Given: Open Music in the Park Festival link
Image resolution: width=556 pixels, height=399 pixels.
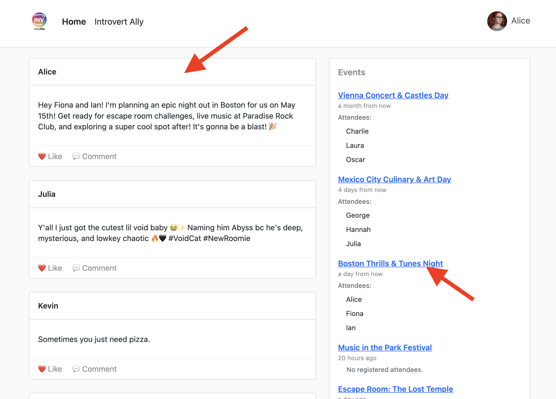Looking at the screenshot, I should [x=385, y=348].
